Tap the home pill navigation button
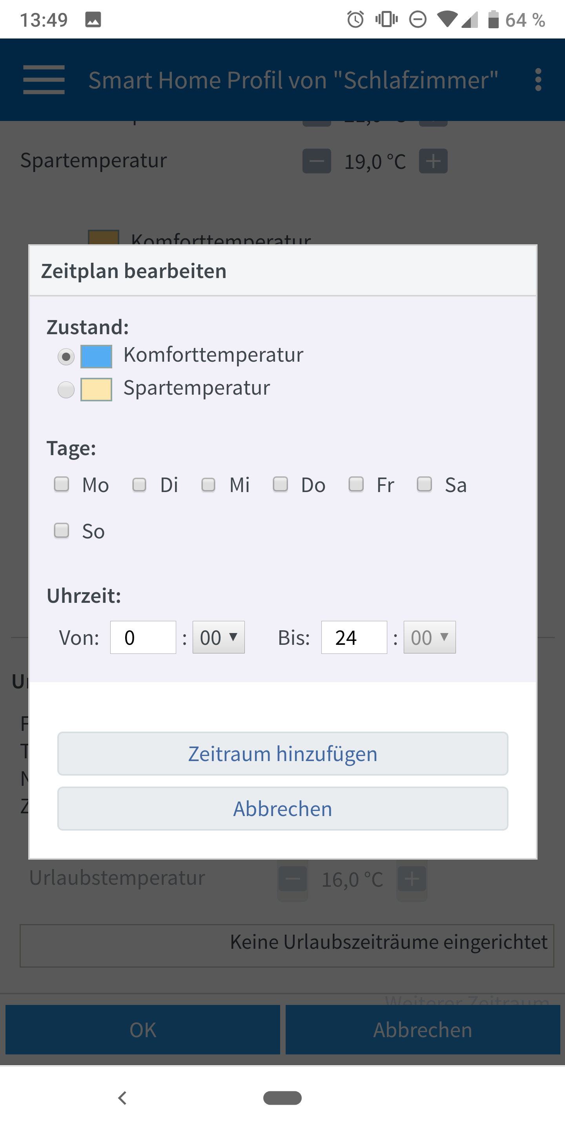 (x=282, y=1098)
